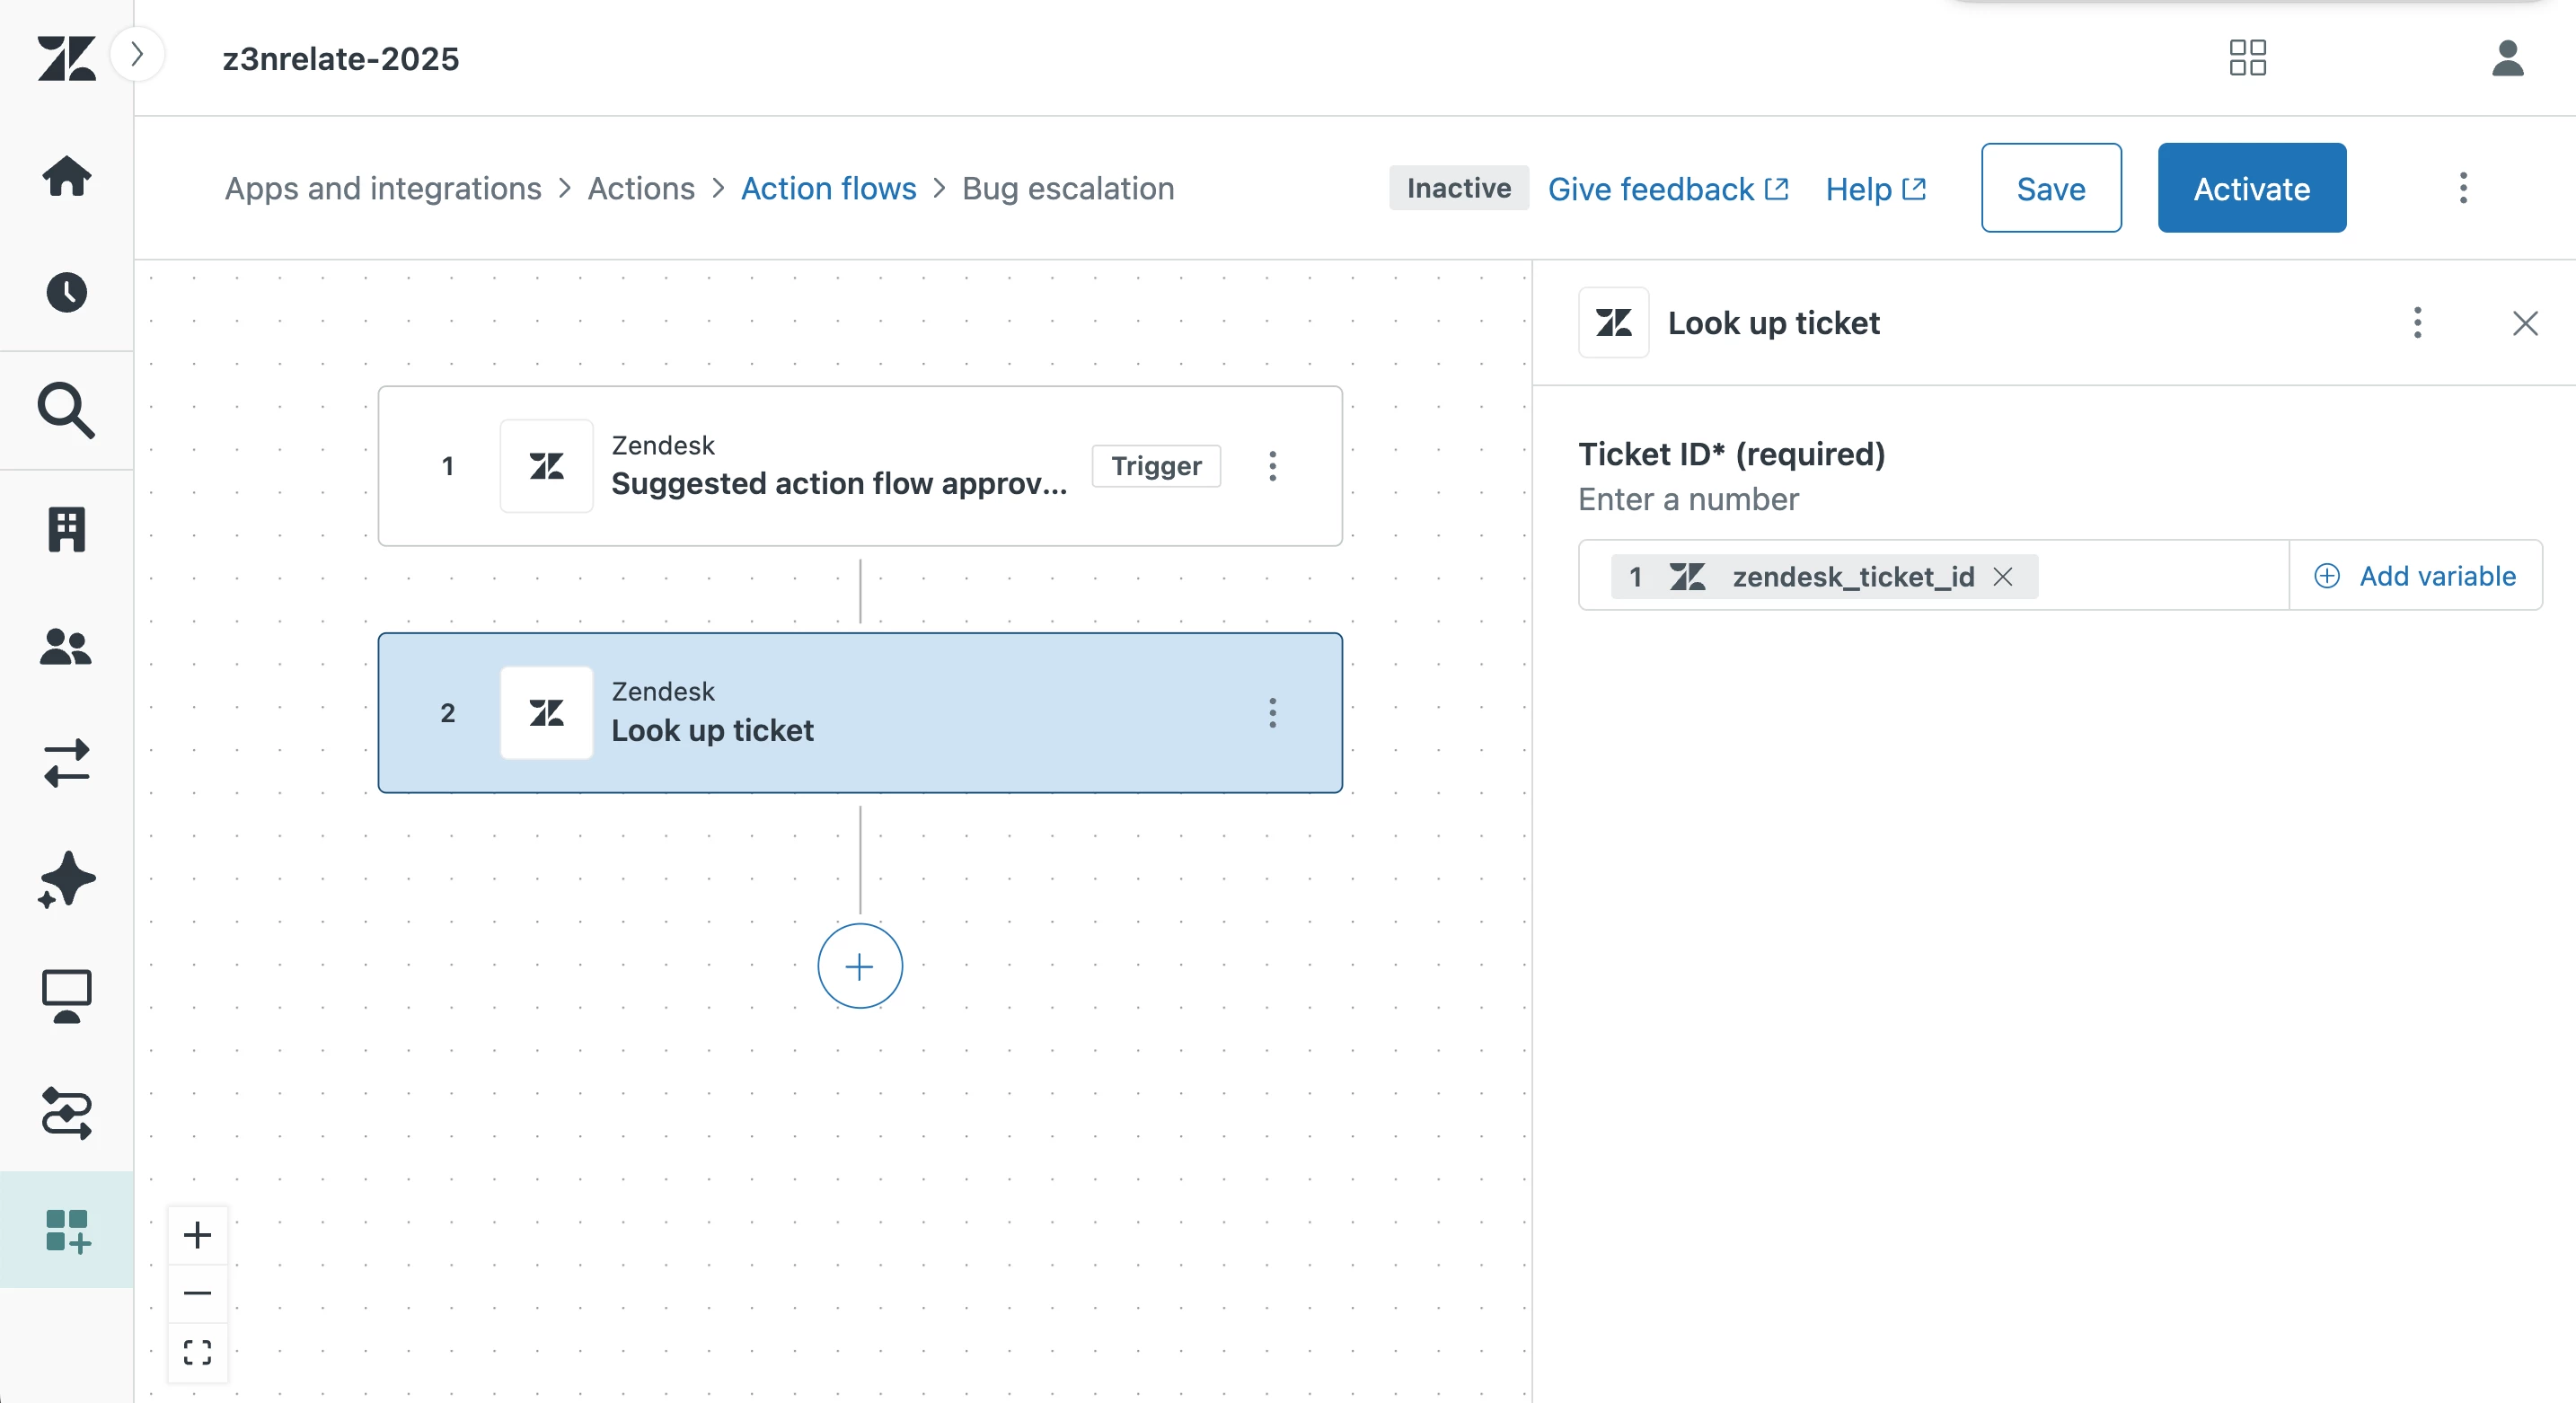Go to Action flows breadcrumb

828,188
